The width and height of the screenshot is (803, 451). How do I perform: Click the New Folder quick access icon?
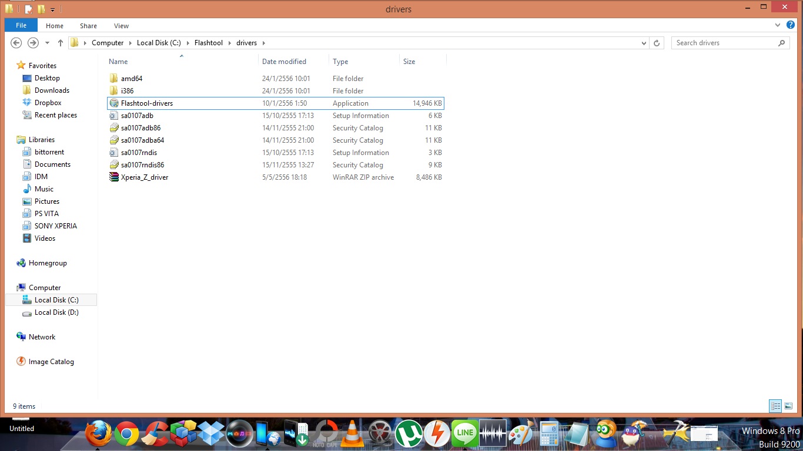(x=41, y=9)
